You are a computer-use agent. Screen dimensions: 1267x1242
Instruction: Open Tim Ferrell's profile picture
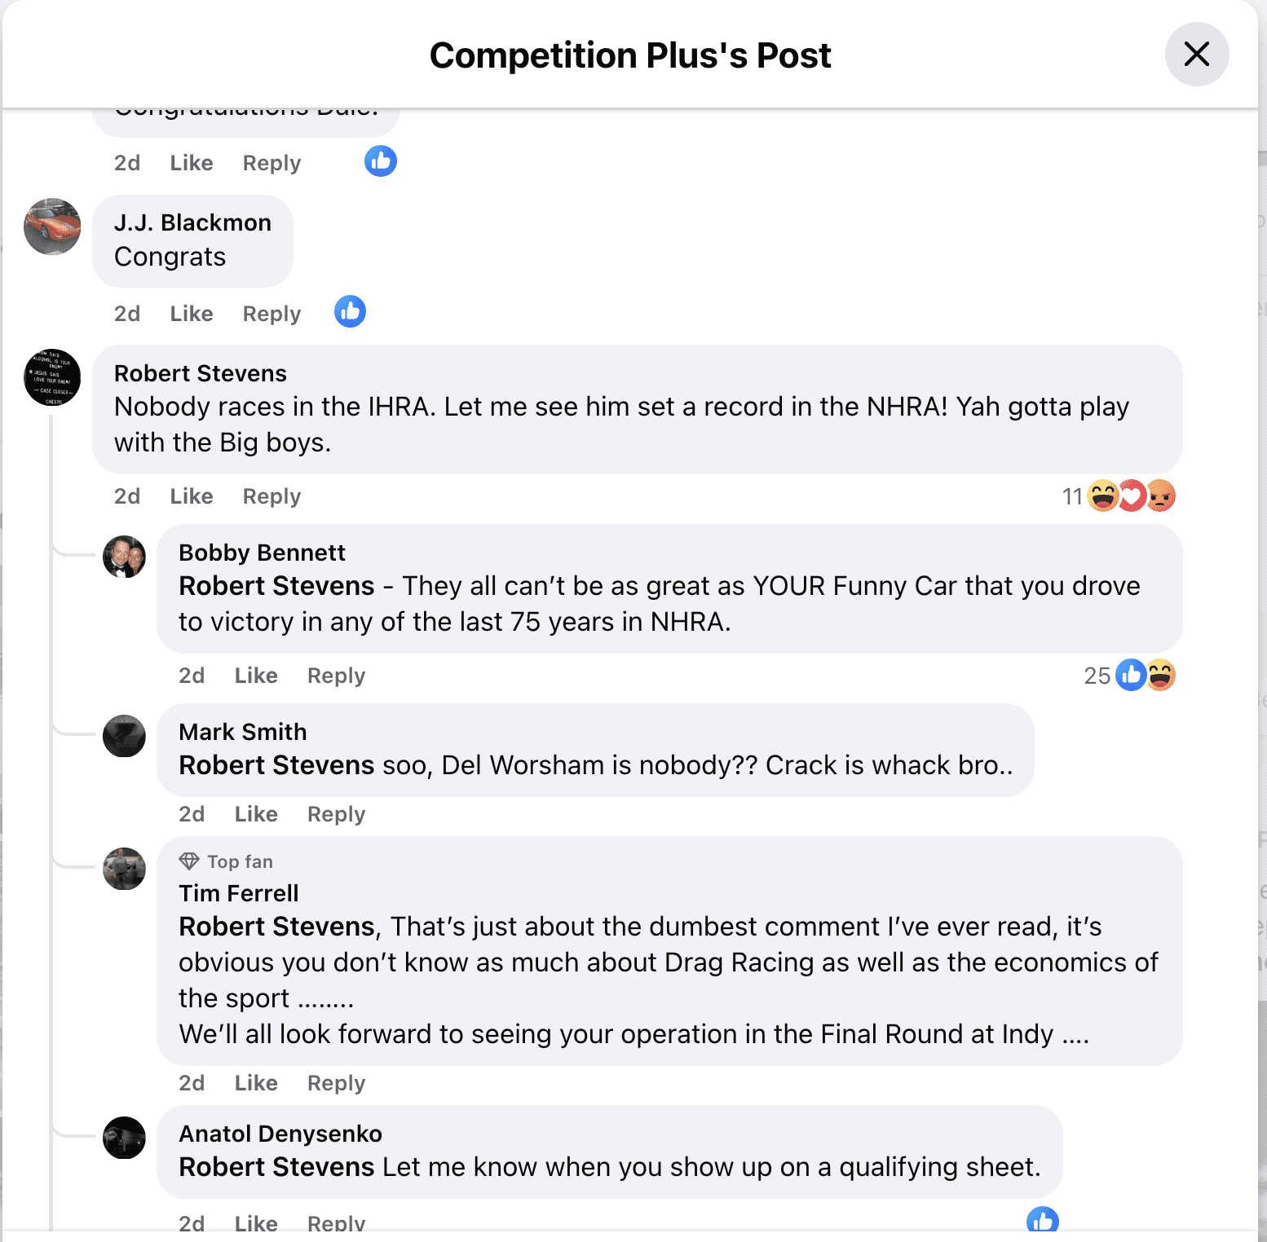(x=125, y=870)
